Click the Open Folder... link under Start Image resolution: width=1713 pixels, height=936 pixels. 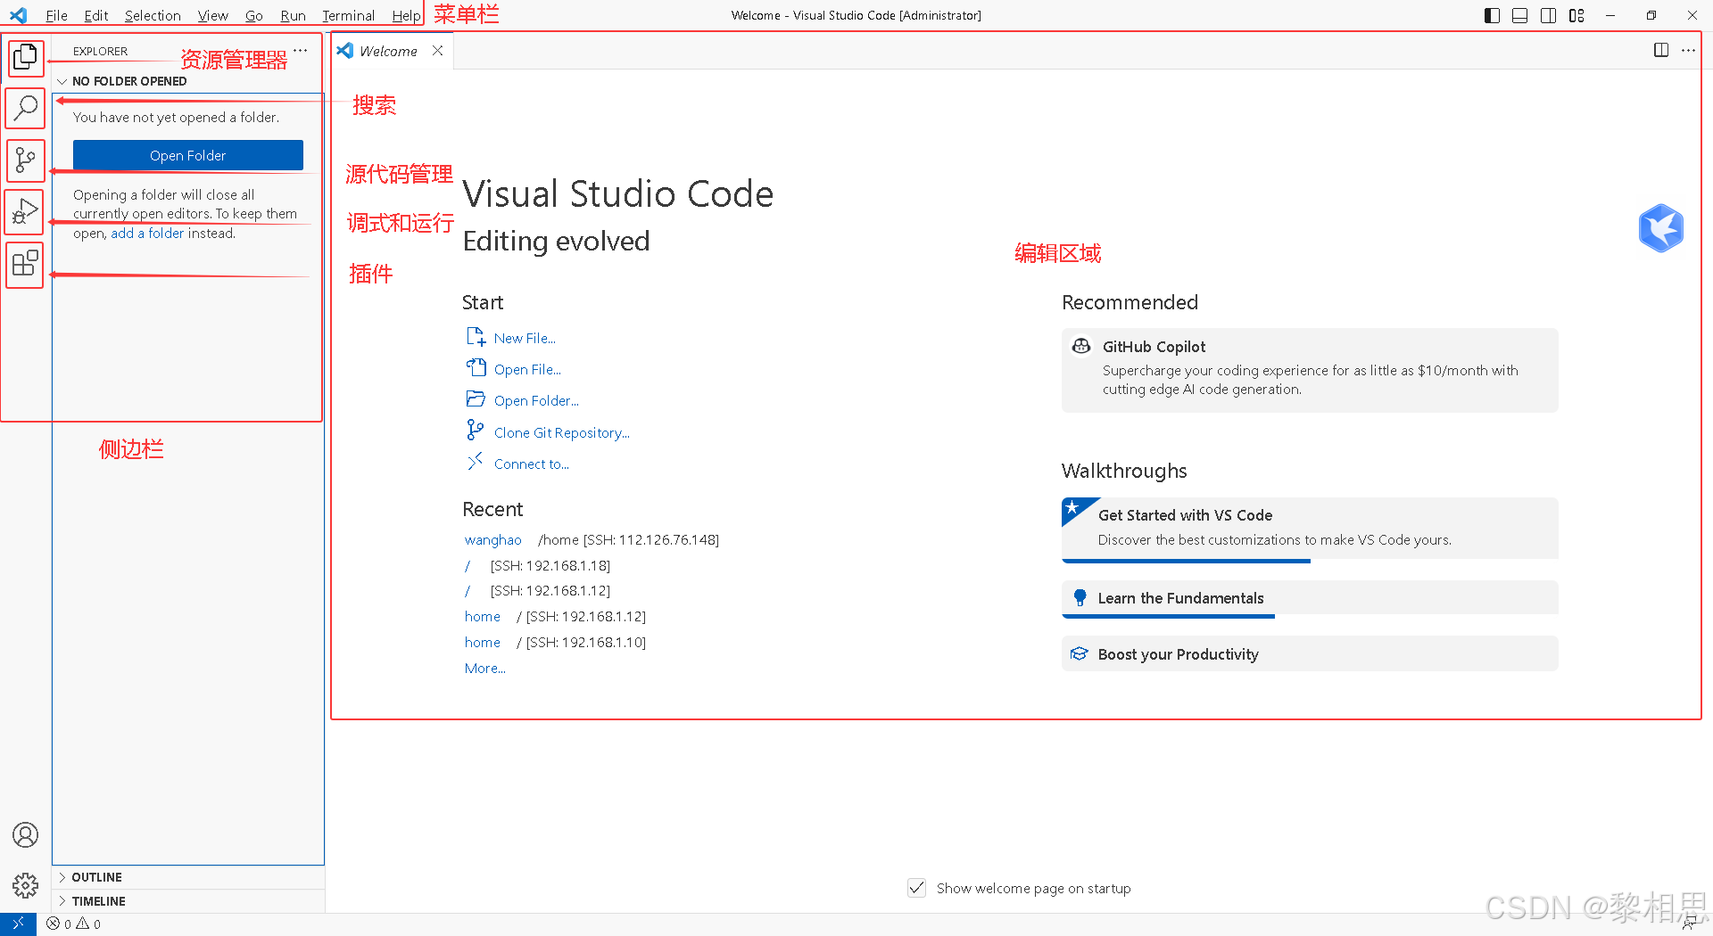[x=536, y=401]
